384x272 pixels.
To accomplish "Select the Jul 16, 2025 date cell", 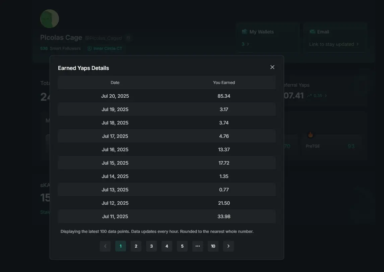I will [115, 150].
